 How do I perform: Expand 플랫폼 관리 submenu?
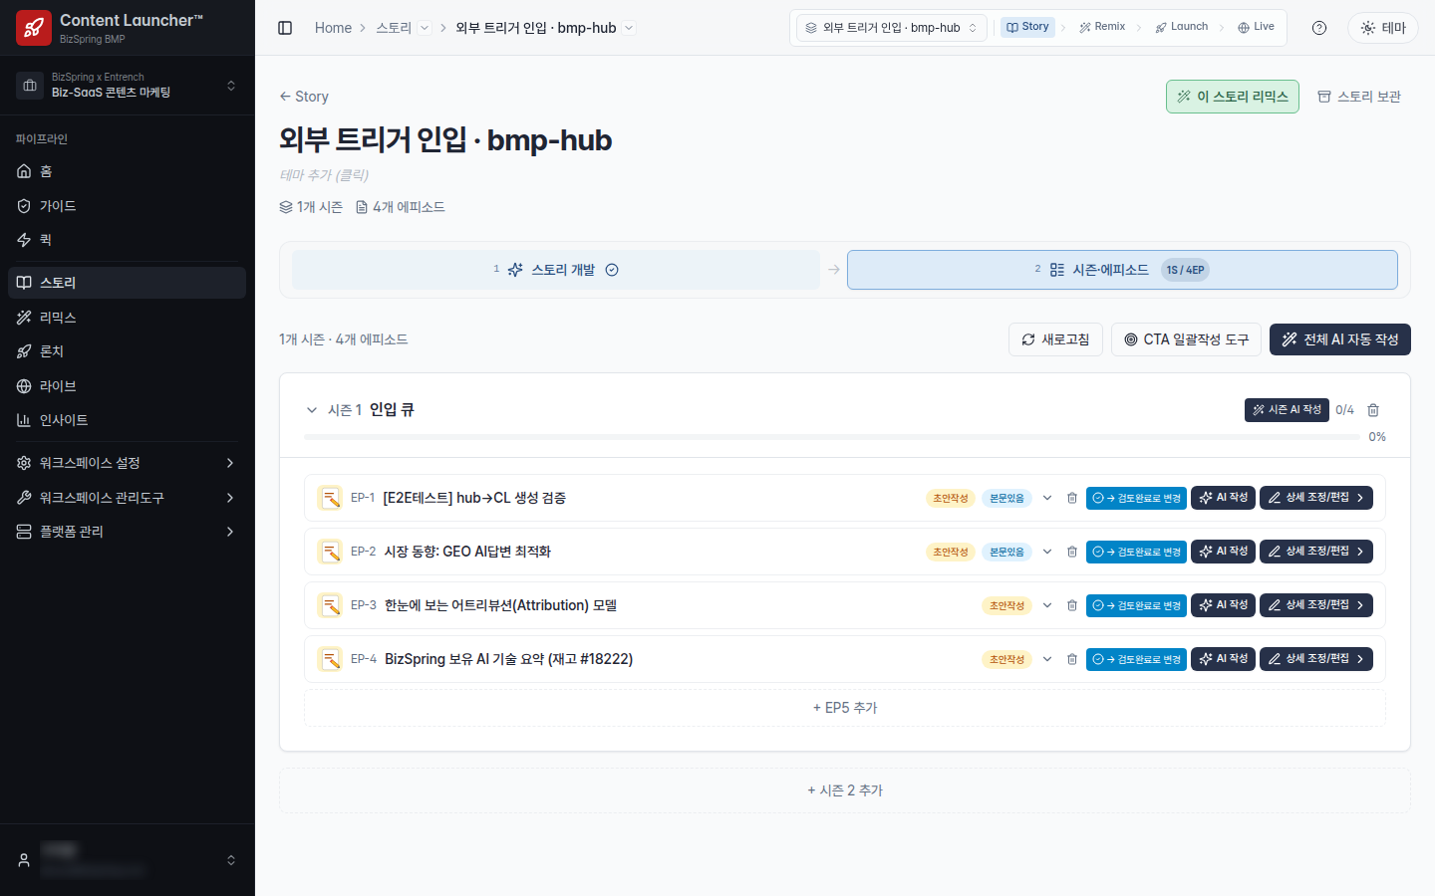tap(127, 532)
